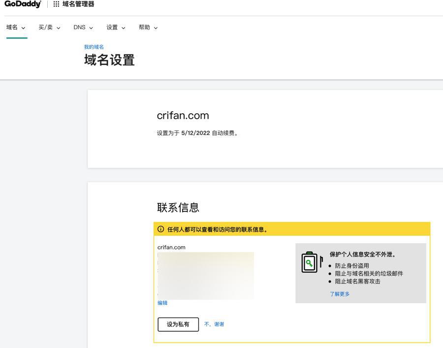This screenshot has height=348, width=443.
Task: Expand the 设置 menu chevron
Action: coord(123,28)
